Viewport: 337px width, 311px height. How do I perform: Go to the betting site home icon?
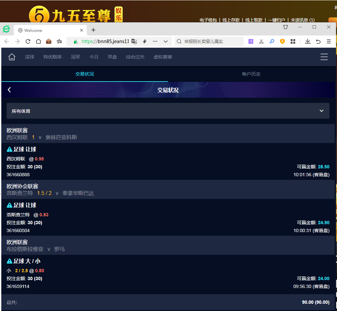(12, 57)
